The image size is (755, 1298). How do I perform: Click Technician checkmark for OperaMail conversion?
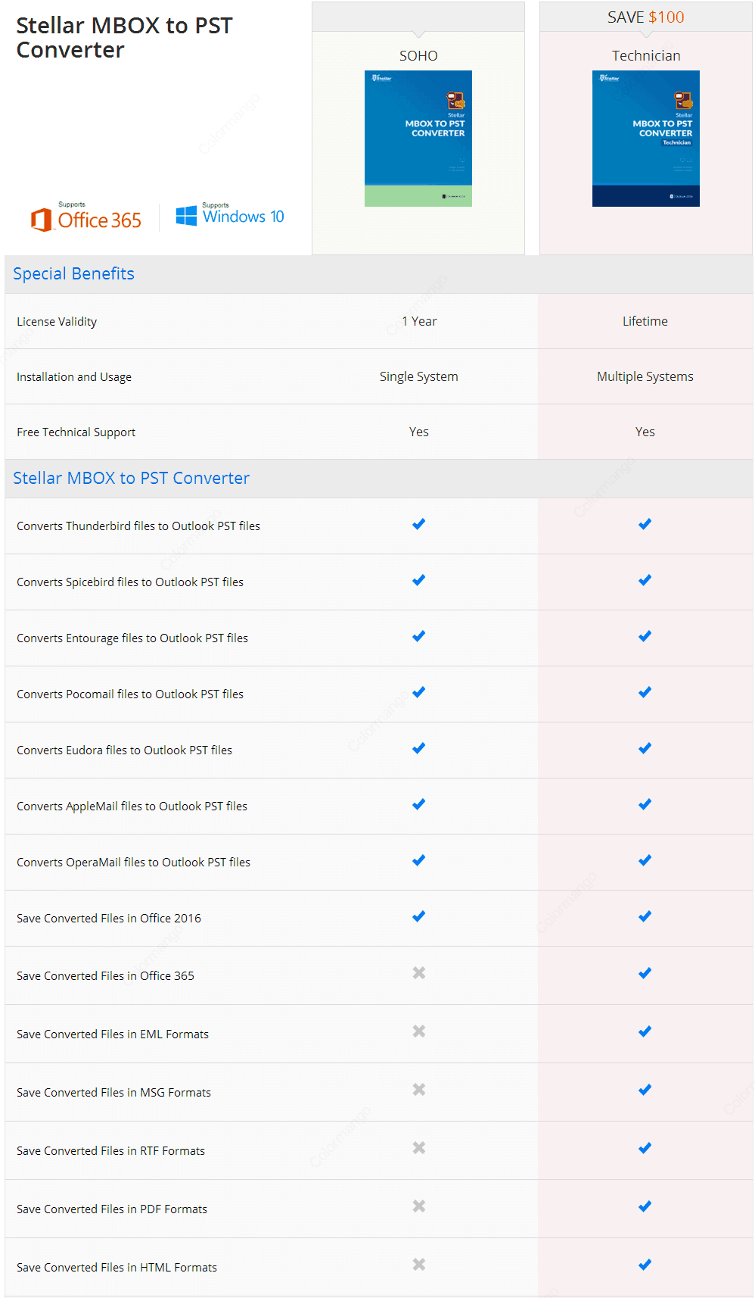click(645, 860)
